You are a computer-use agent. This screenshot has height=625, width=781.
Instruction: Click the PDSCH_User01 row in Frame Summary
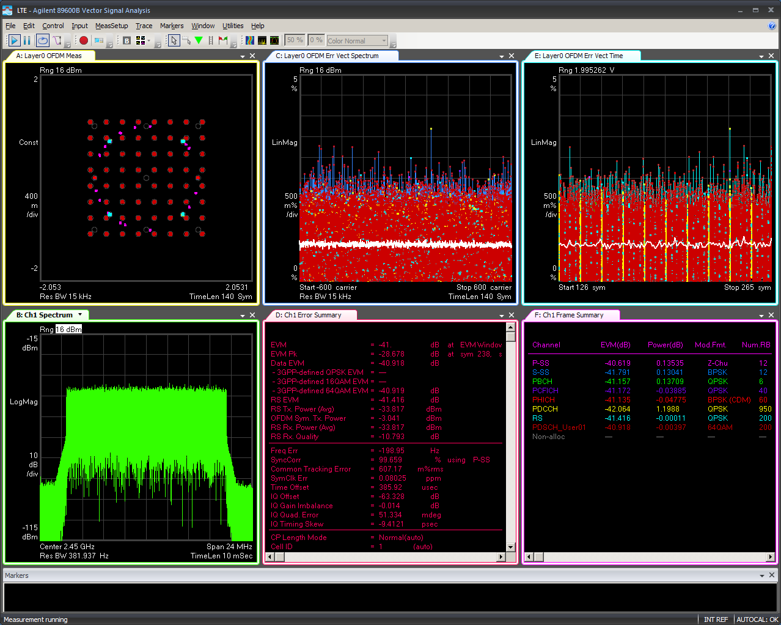pos(651,427)
